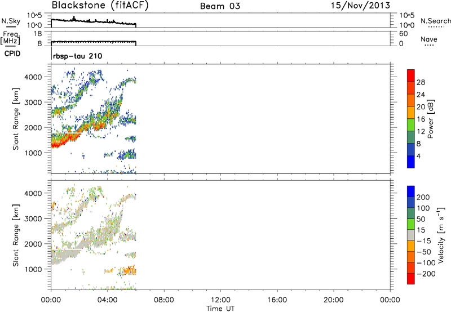
Task: Click the "N.Search" legend label
Action: (435, 21)
